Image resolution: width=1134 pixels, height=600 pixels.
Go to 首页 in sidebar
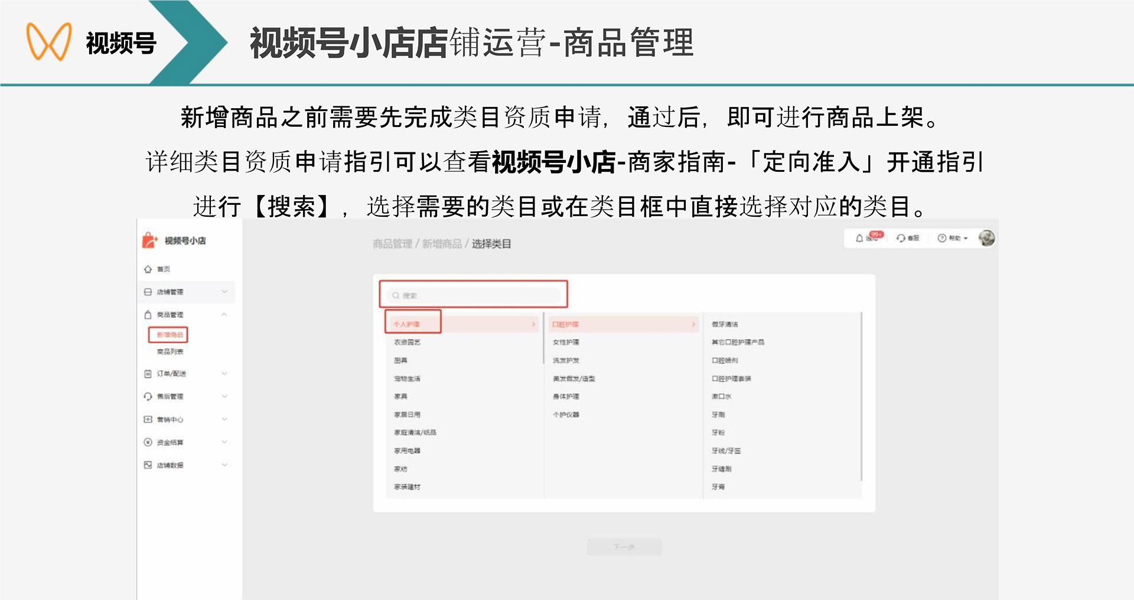(164, 269)
